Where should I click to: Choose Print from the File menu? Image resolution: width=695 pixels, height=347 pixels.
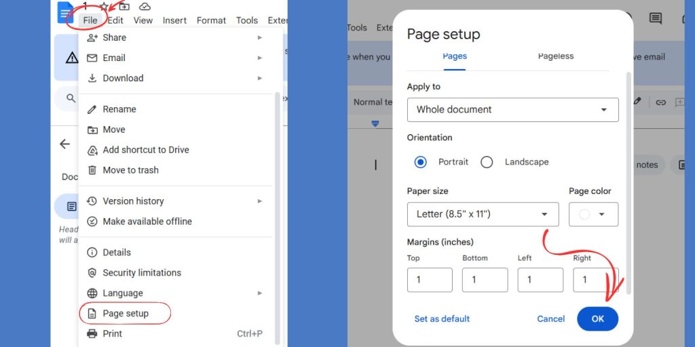pos(176,333)
